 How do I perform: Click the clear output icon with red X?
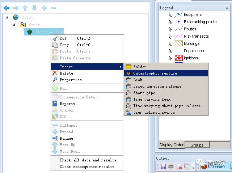click(179, 166)
